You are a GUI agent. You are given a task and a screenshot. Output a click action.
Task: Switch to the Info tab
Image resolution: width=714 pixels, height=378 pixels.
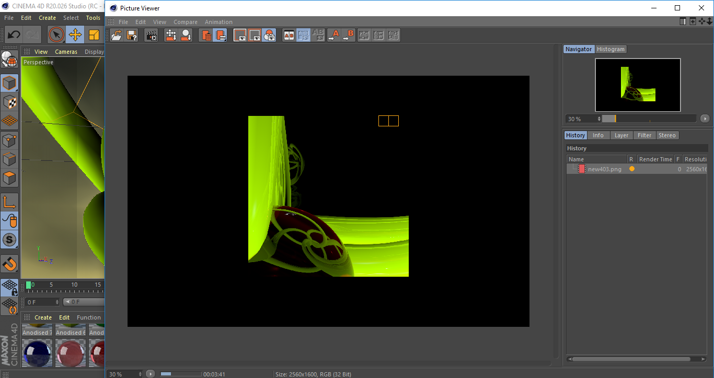click(x=598, y=135)
